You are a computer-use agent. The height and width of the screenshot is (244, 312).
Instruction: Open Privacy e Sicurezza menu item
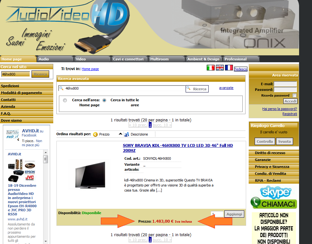274,167
